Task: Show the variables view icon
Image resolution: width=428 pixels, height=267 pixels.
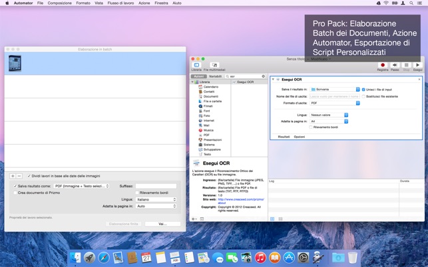Action: pos(280,219)
